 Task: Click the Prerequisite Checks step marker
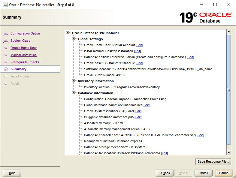tap(6, 62)
